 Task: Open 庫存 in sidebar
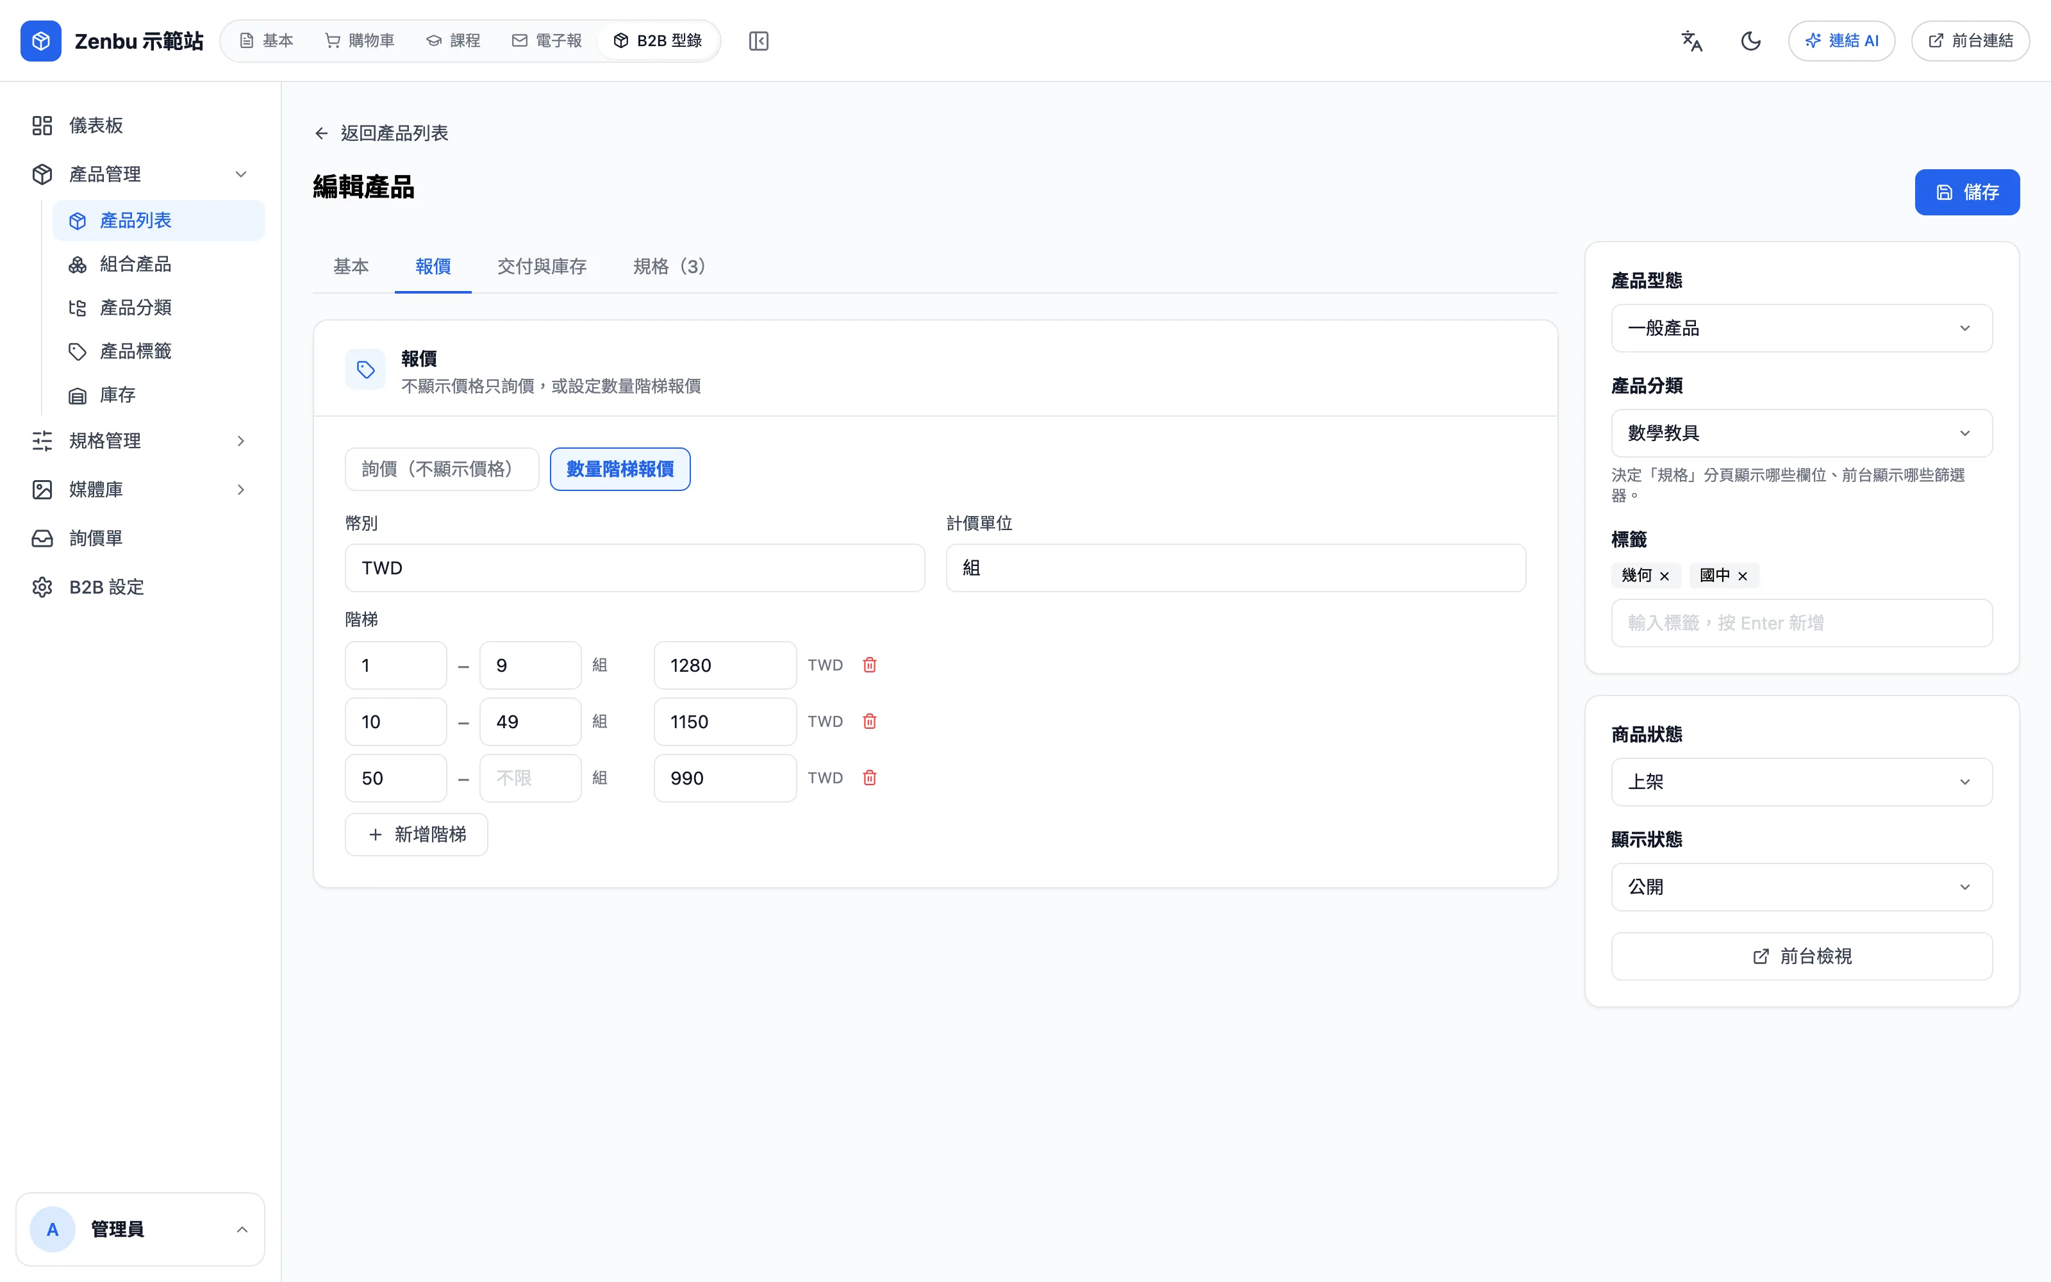[x=158, y=395]
